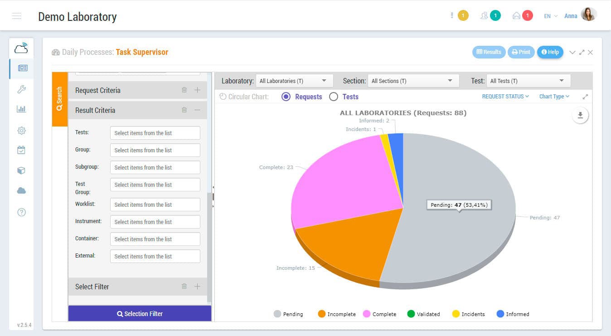Click the Print button
This screenshot has height=336, width=611.
pos(521,52)
